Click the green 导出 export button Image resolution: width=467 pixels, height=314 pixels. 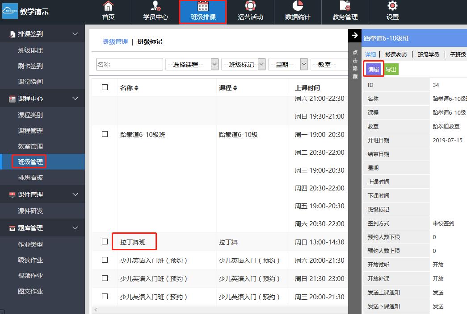pyautogui.click(x=391, y=69)
